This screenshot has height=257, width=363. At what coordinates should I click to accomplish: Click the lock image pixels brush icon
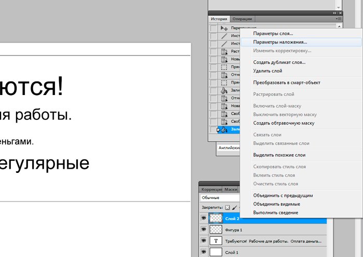point(234,207)
